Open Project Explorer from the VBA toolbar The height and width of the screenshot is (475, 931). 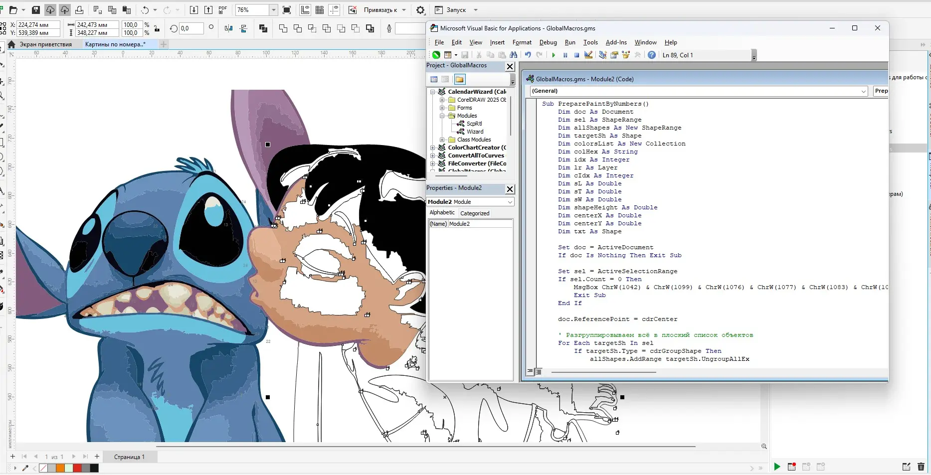(x=603, y=55)
